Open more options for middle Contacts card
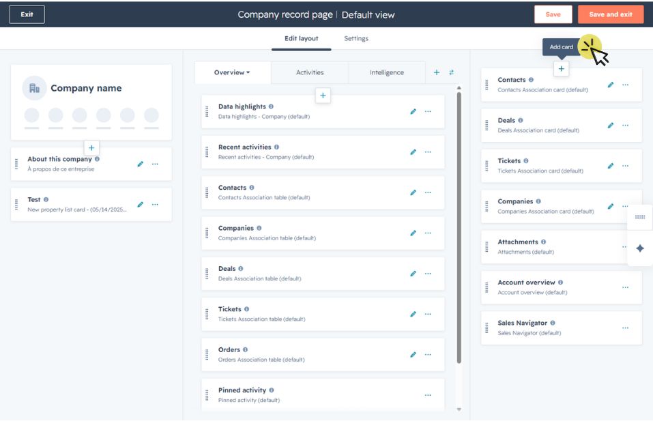The width and height of the screenshot is (653, 432). click(428, 192)
